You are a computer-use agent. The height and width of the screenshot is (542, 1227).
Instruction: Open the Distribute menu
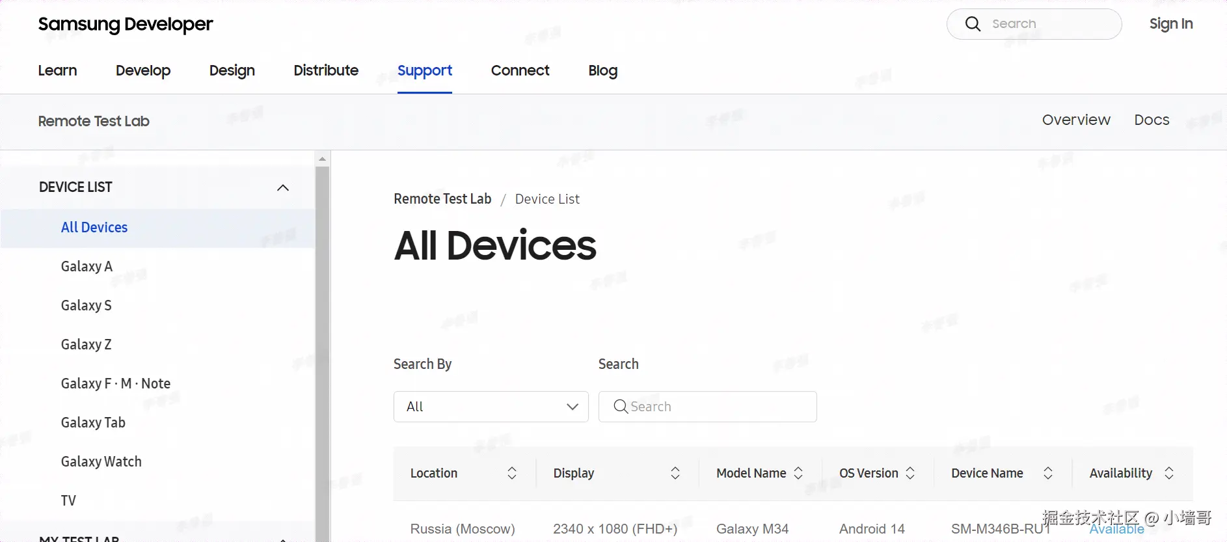(x=326, y=70)
